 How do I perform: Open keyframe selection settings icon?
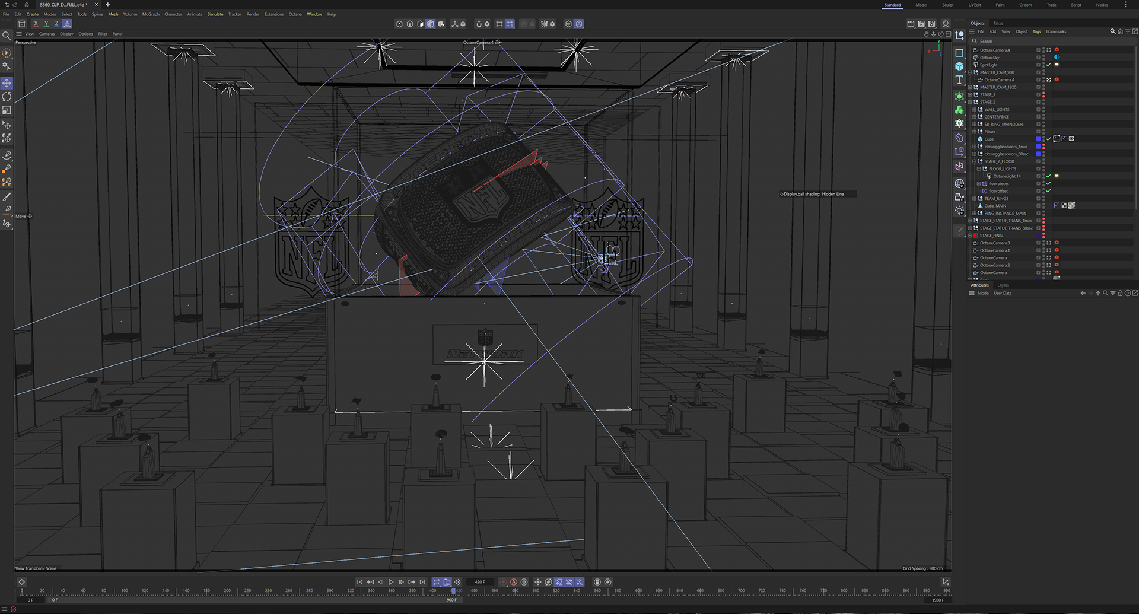click(524, 582)
